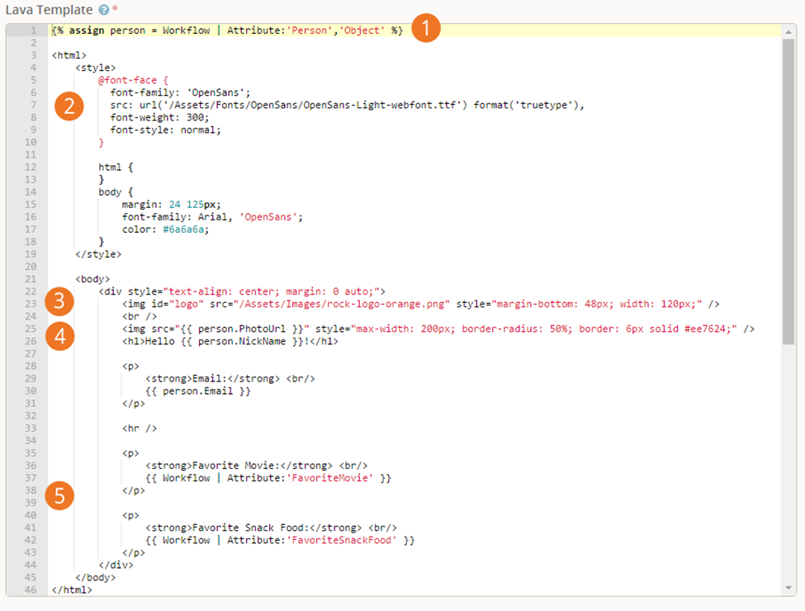This screenshot has width=805, height=611.
Task: Click line number 46 in gutter
Action: [31, 590]
